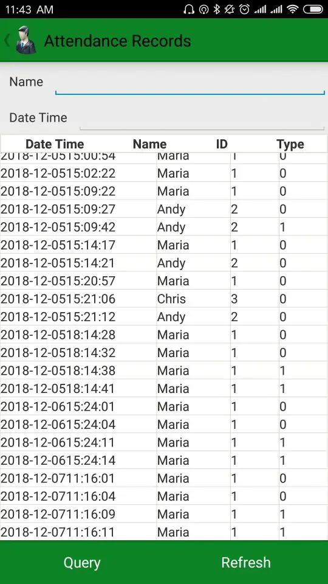Tap the Wi-Fi signal status icon
Screen dimensions: 328x584
click(293, 9)
